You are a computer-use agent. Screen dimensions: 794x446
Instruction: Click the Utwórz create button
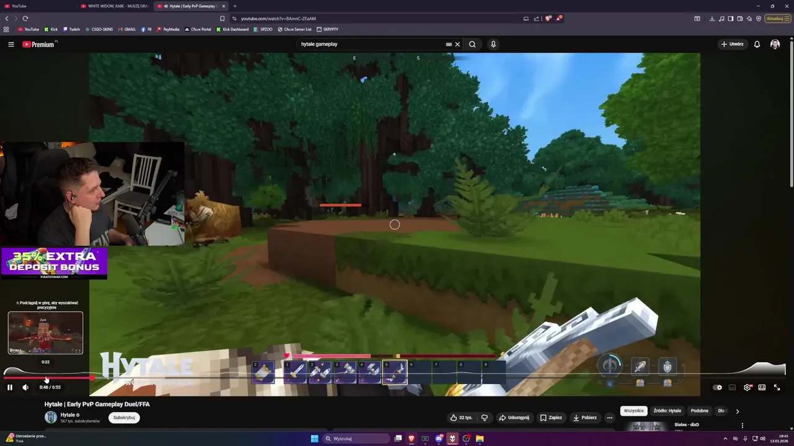732,45
